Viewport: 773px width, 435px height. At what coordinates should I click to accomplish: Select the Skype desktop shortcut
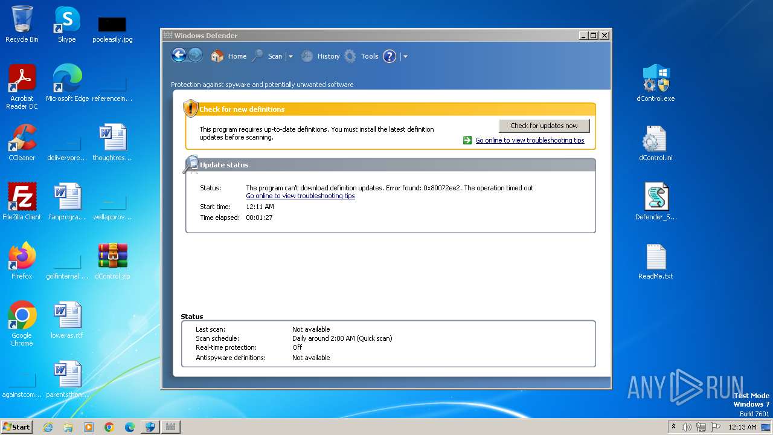click(x=67, y=24)
